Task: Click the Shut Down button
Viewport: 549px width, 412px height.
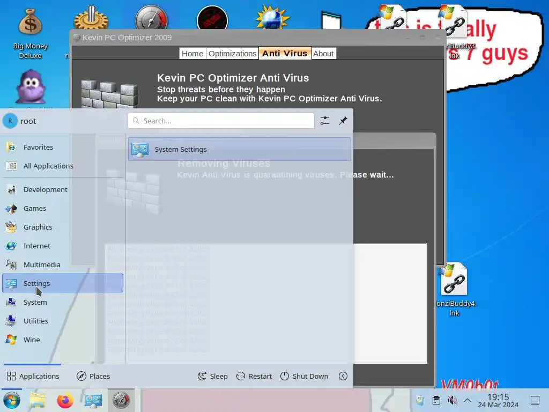Action: coord(305,376)
